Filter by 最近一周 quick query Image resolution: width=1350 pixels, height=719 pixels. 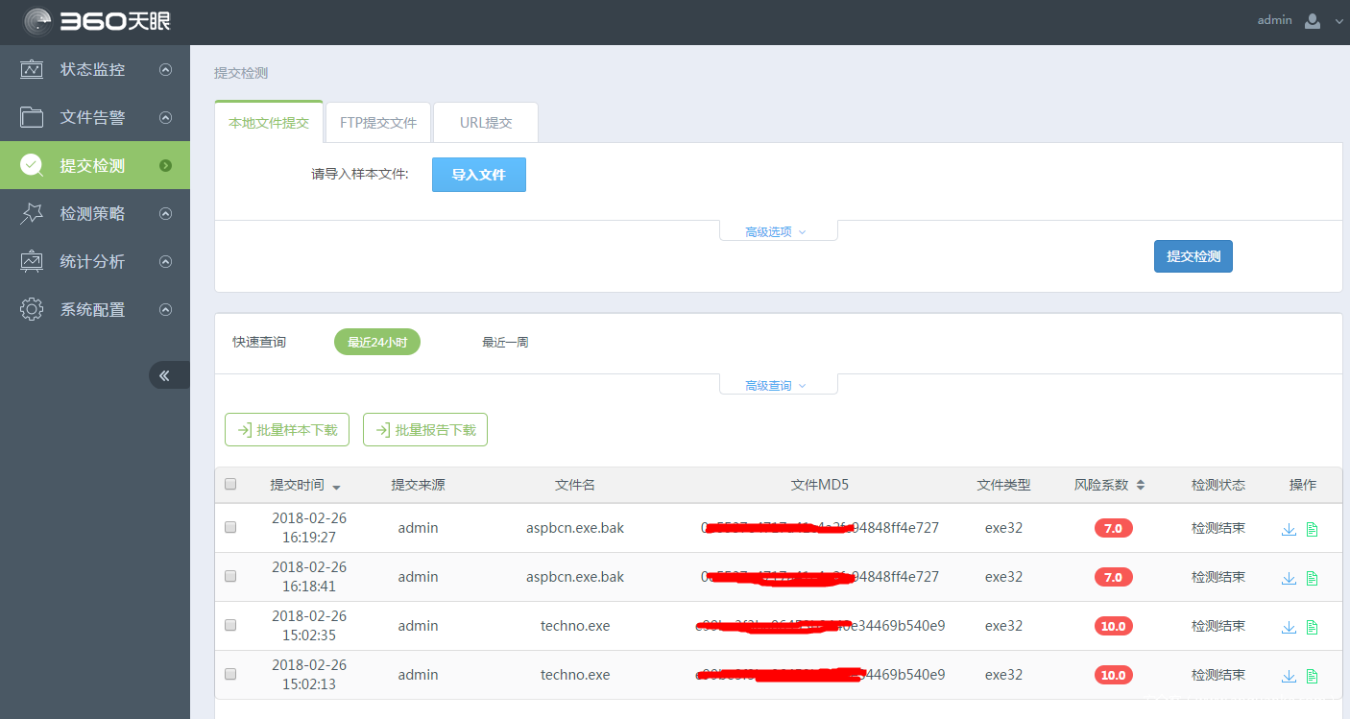coord(505,343)
